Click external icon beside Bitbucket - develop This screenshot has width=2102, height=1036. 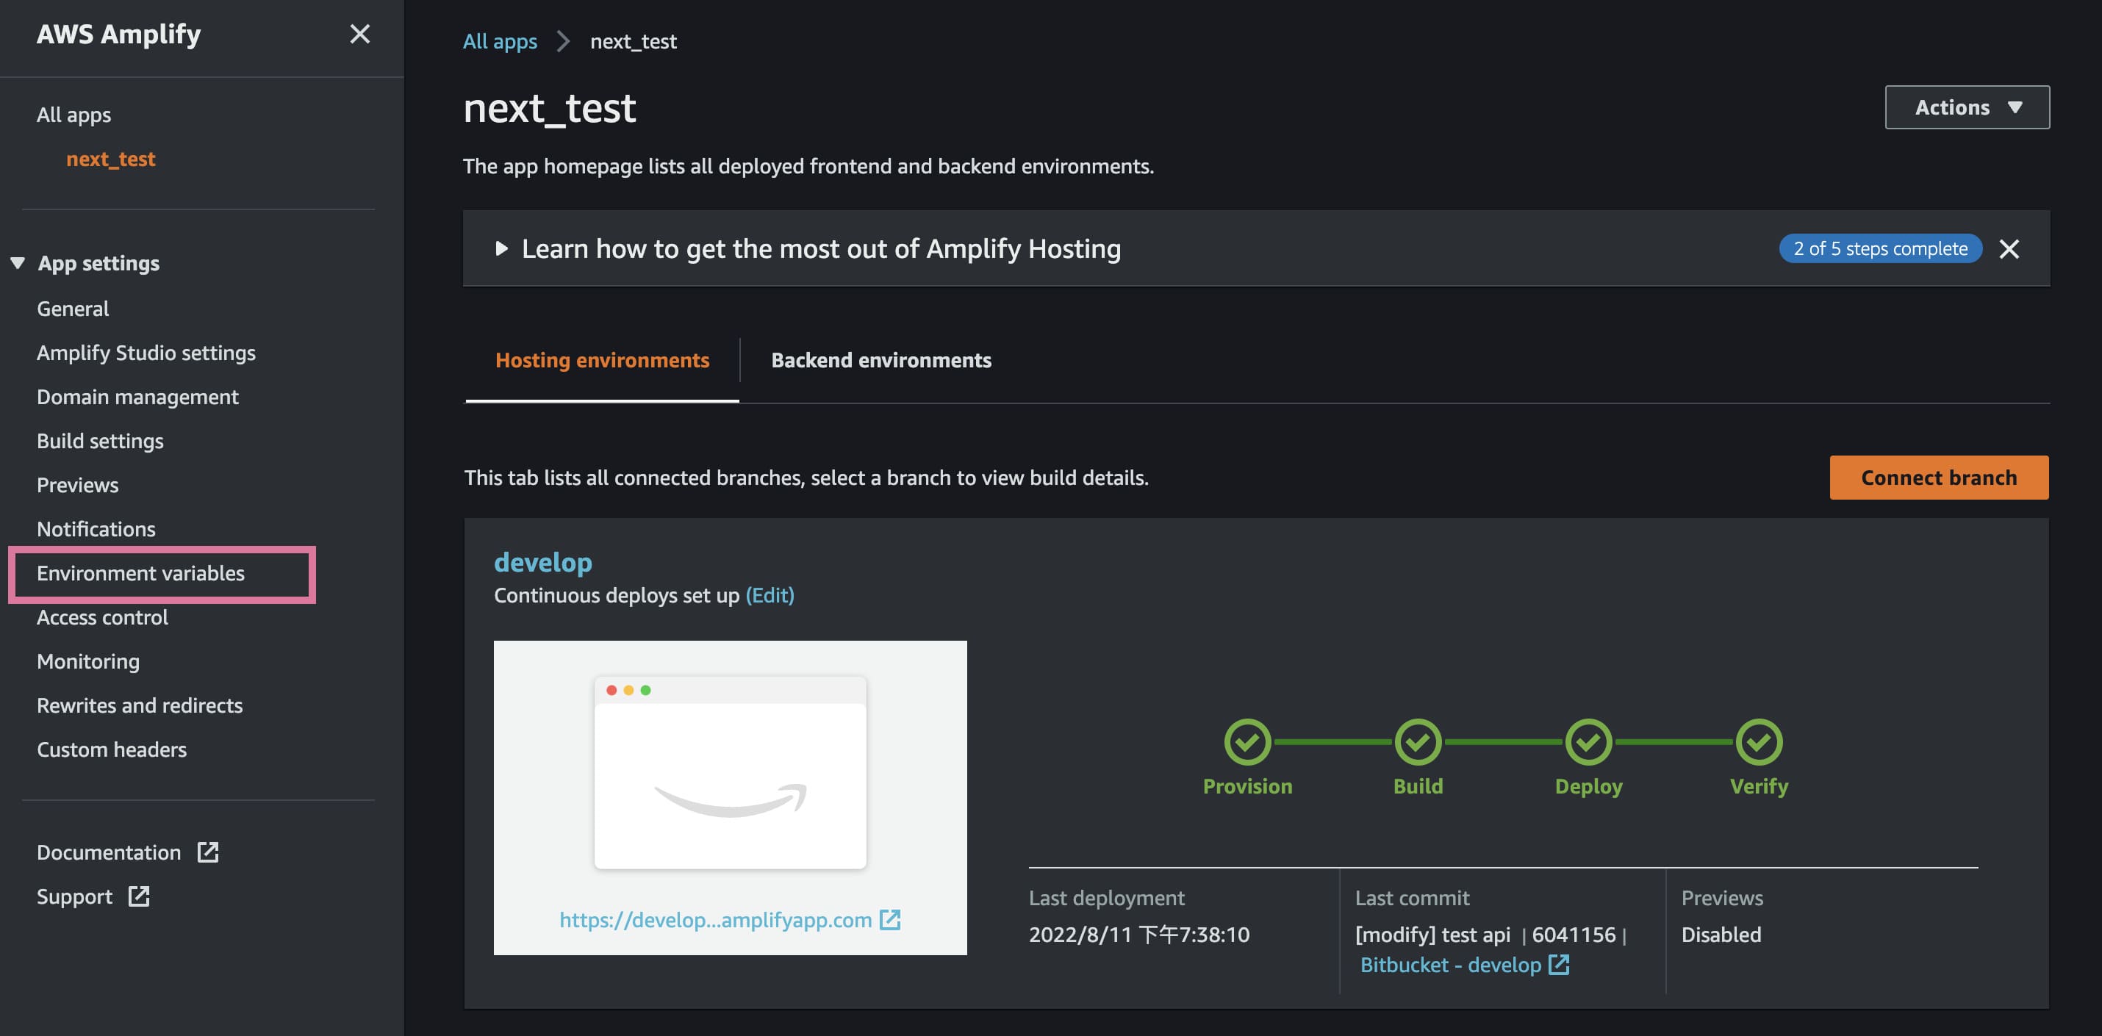coord(1559,965)
